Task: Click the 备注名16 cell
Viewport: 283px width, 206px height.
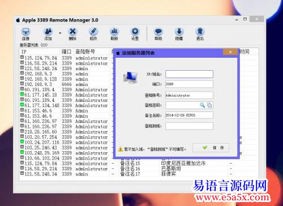Action: tap(130, 169)
